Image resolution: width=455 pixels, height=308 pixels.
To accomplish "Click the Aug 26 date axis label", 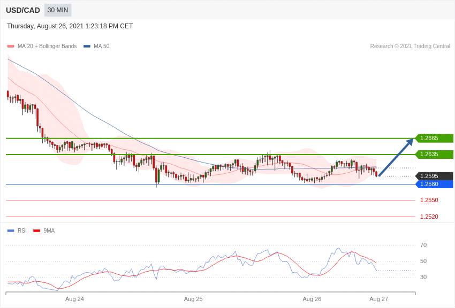I will click(x=312, y=299).
